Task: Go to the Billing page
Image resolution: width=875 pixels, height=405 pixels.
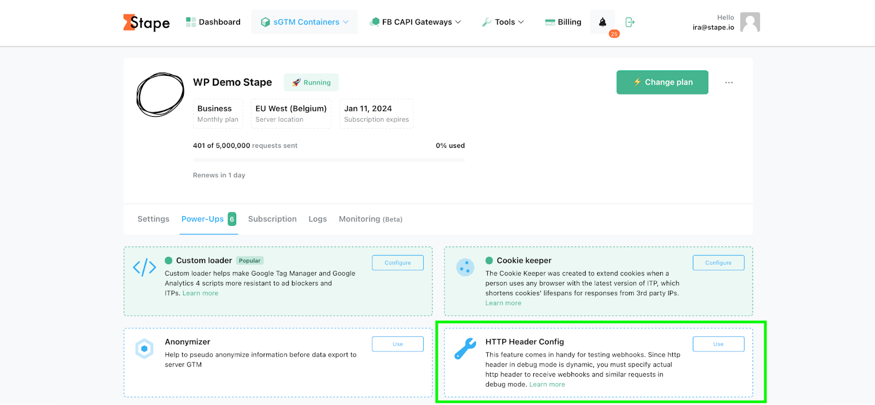Action: 563,22
